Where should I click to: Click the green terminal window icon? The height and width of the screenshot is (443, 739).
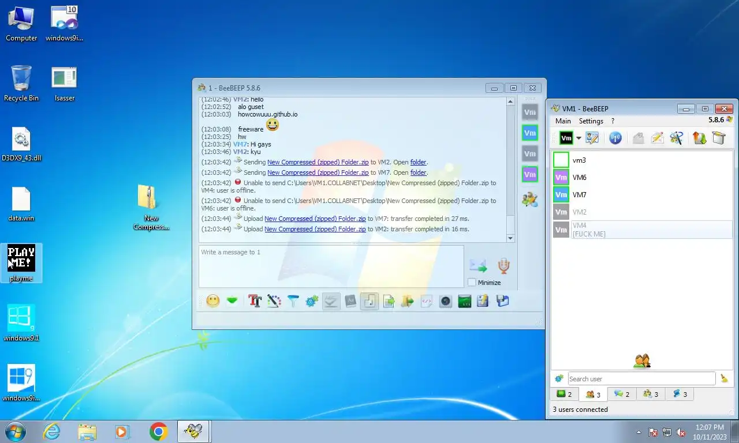point(465,301)
